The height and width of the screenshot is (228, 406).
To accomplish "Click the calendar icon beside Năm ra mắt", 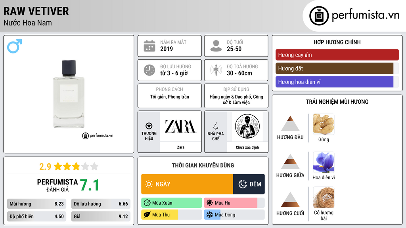I will [149, 46].
